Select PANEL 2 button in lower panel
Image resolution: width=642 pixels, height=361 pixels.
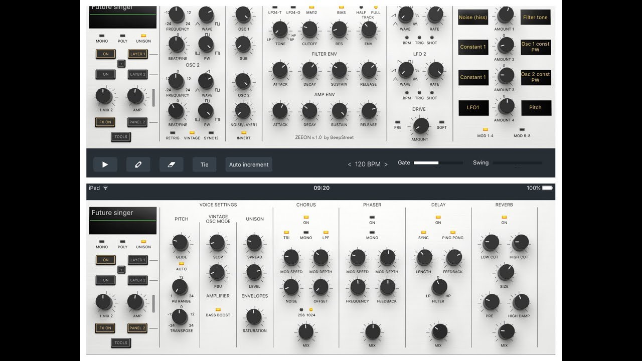click(x=137, y=328)
